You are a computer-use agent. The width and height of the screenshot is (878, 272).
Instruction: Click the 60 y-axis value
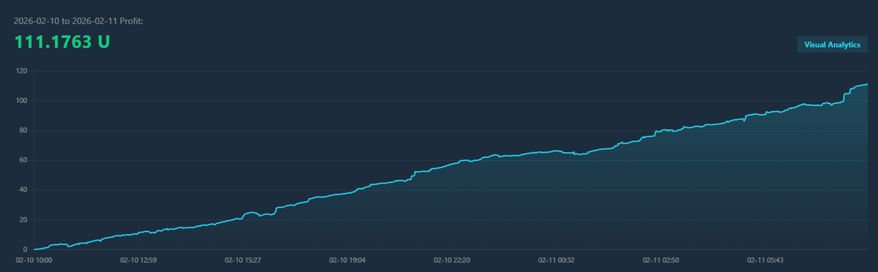point(23,160)
